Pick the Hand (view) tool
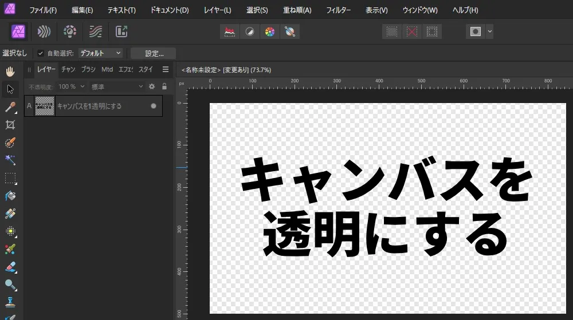Image resolution: width=573 pixels, height=320 pixels. (10, 72)
